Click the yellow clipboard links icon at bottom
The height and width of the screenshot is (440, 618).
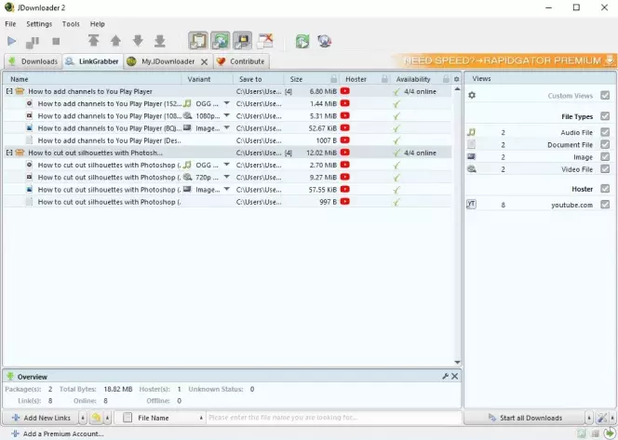pos(96,418)
